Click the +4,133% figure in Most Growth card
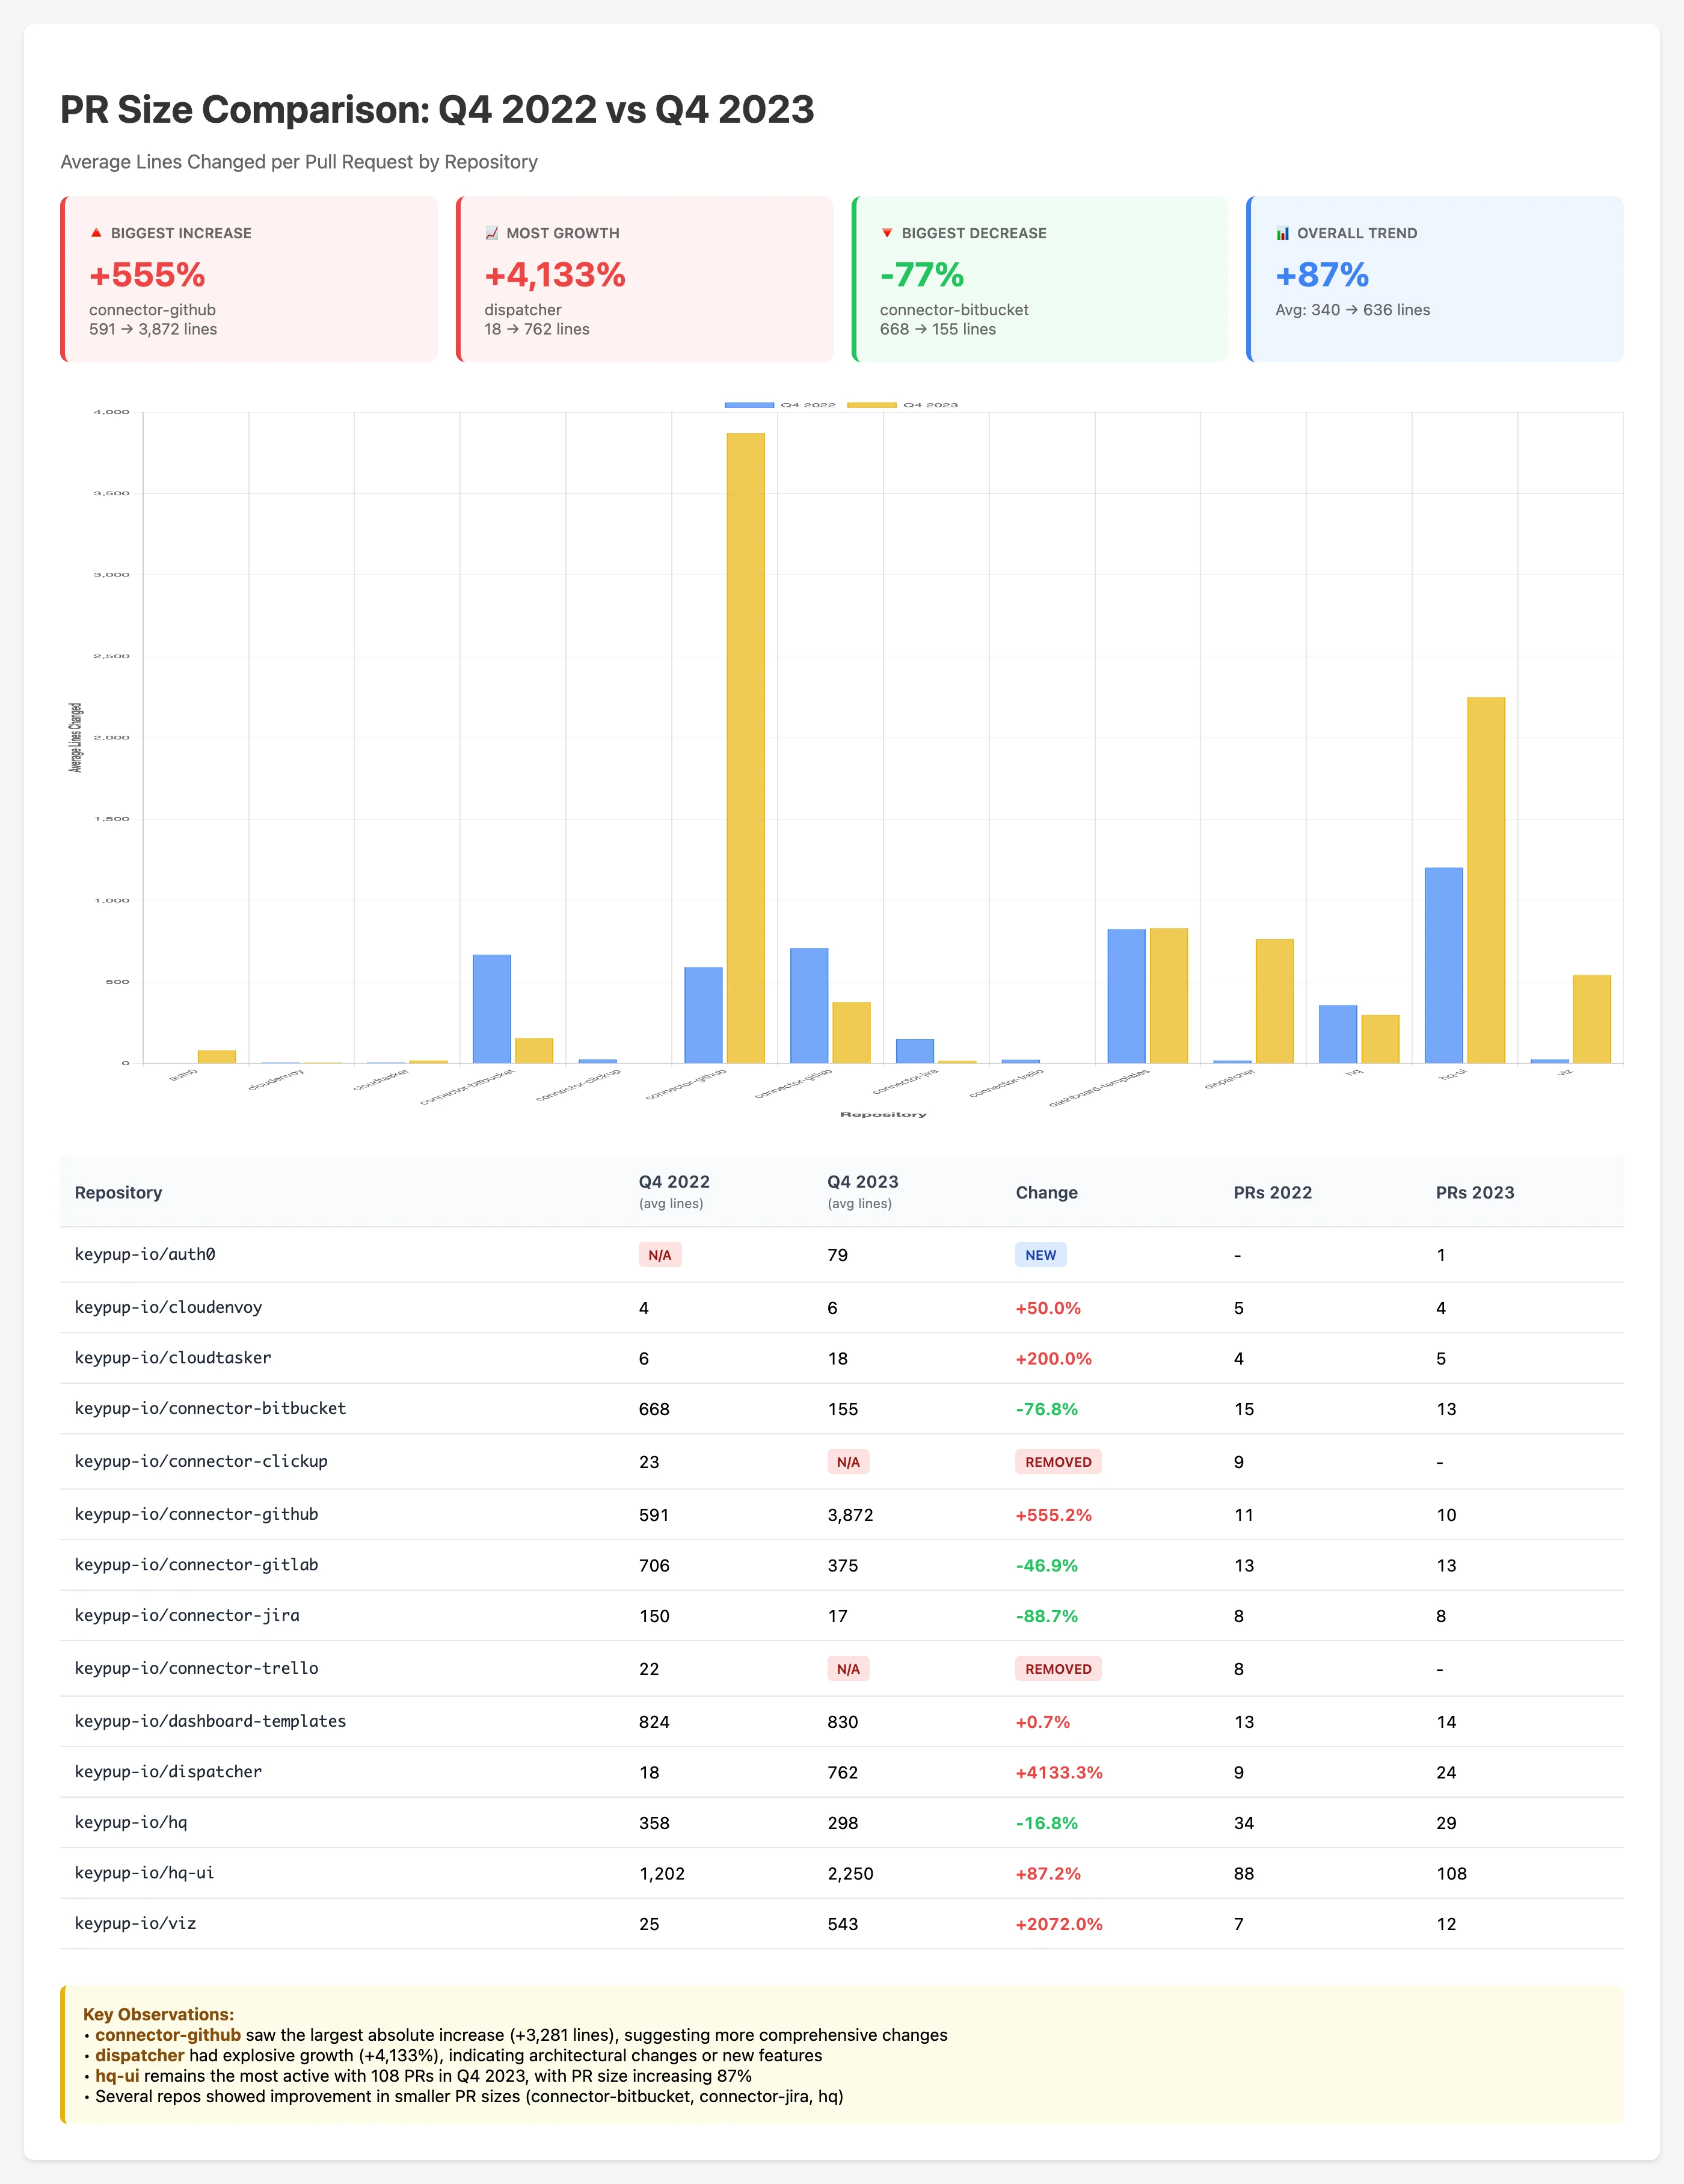Image resolution: width=1684 pixels, height=2184 pixels. click(x=555, y=274)
